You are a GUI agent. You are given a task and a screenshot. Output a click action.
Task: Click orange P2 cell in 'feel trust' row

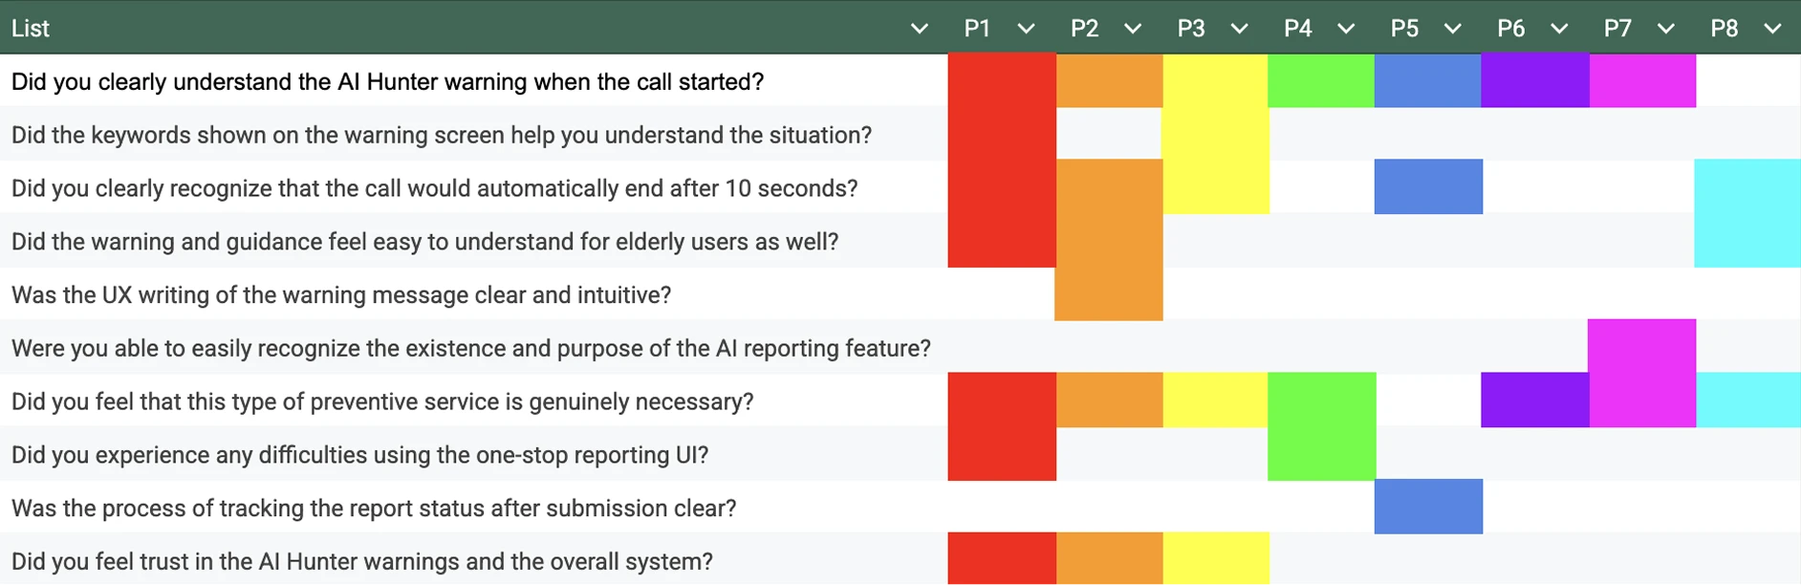[1109, 559]
